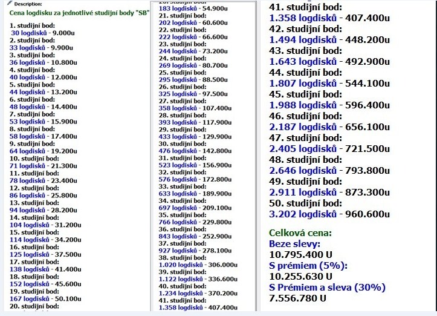Click the label "43. studijní bod:"
This screenshot has width=437, height=316.
click(305, 51)
